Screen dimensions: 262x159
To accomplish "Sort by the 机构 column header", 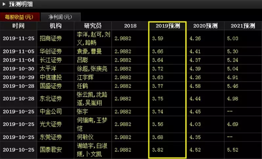I will (55, 26).
